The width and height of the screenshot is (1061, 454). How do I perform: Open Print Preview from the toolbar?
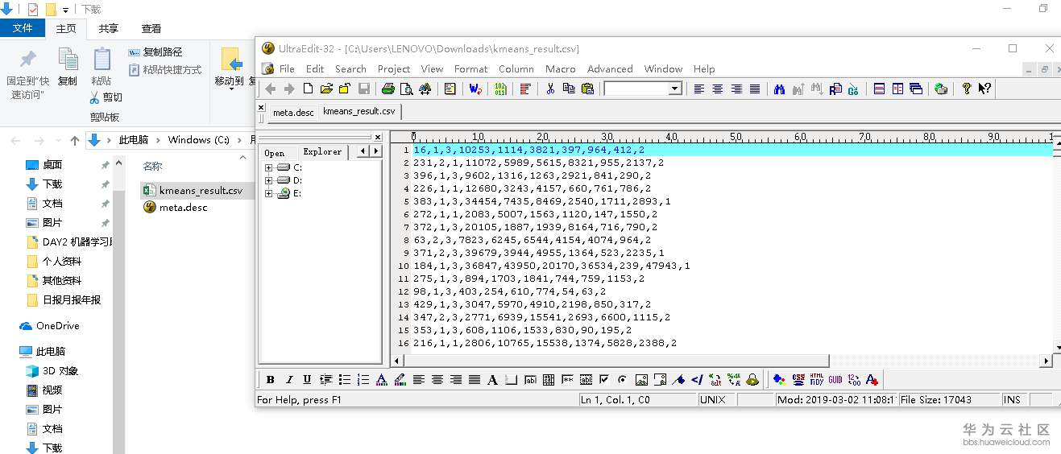pyautogui.click(x=406, y=89)
